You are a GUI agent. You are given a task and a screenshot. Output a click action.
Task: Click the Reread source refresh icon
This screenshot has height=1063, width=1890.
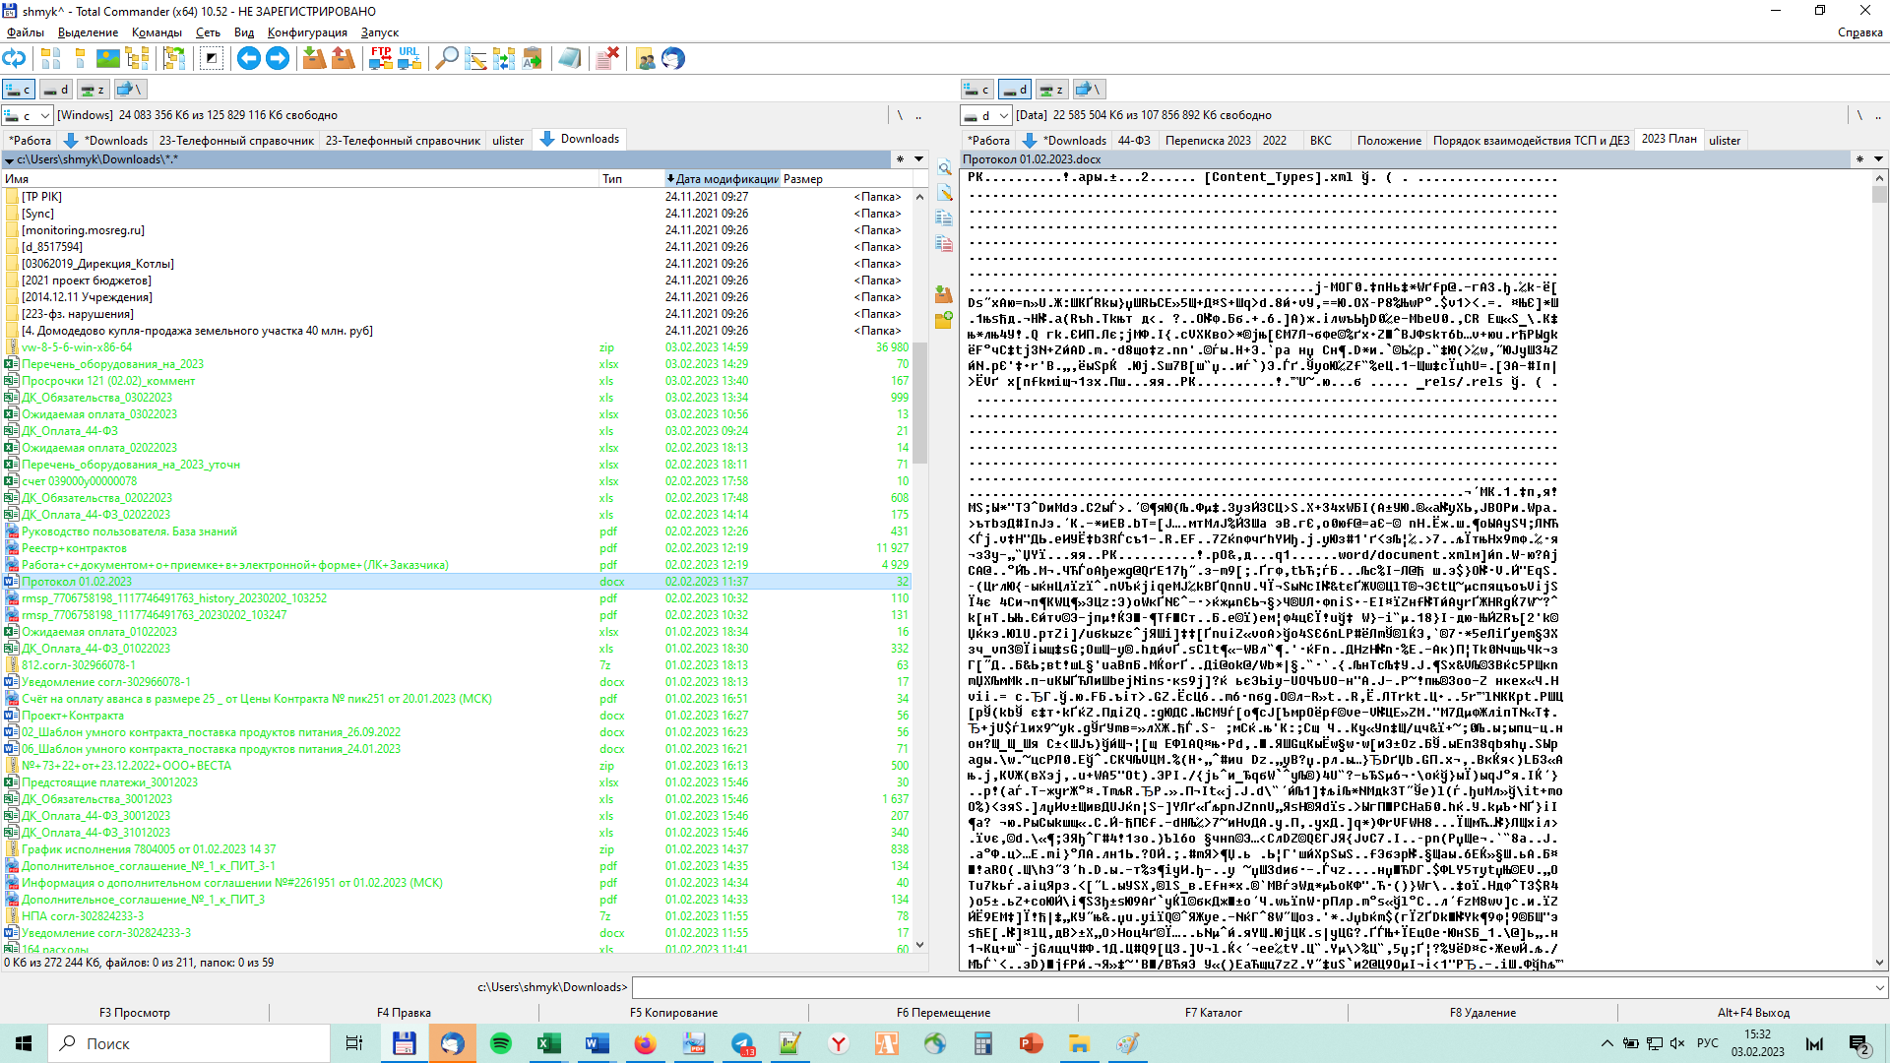tap(14, 59)
